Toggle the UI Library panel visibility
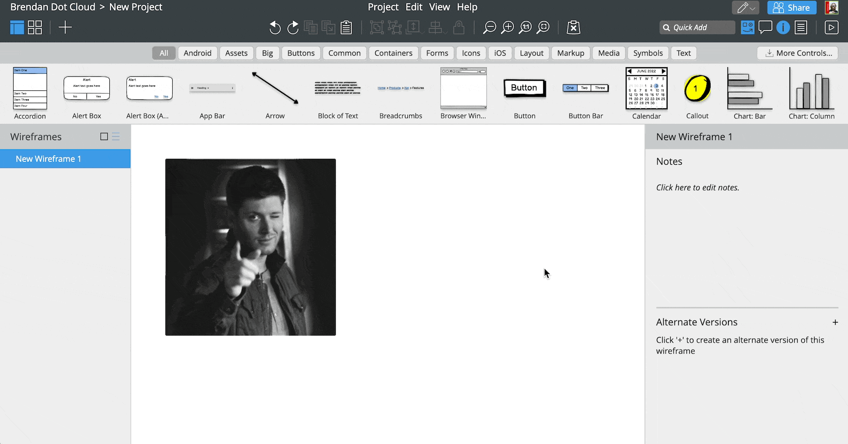 747,28
